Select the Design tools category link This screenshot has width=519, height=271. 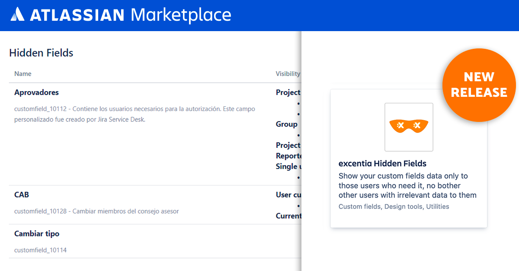403,207
